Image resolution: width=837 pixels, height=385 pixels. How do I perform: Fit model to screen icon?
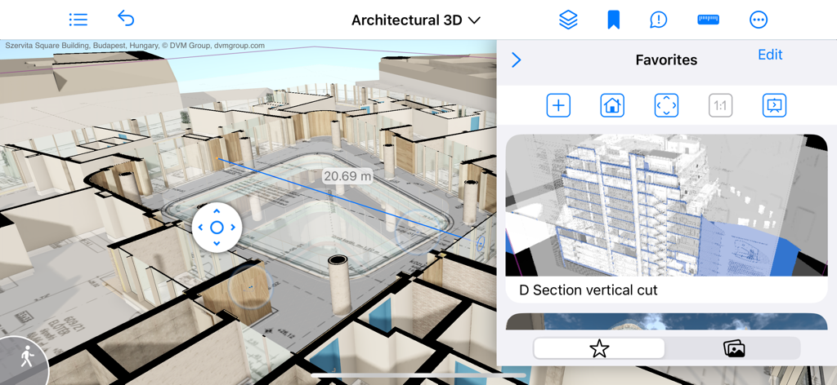666,105
